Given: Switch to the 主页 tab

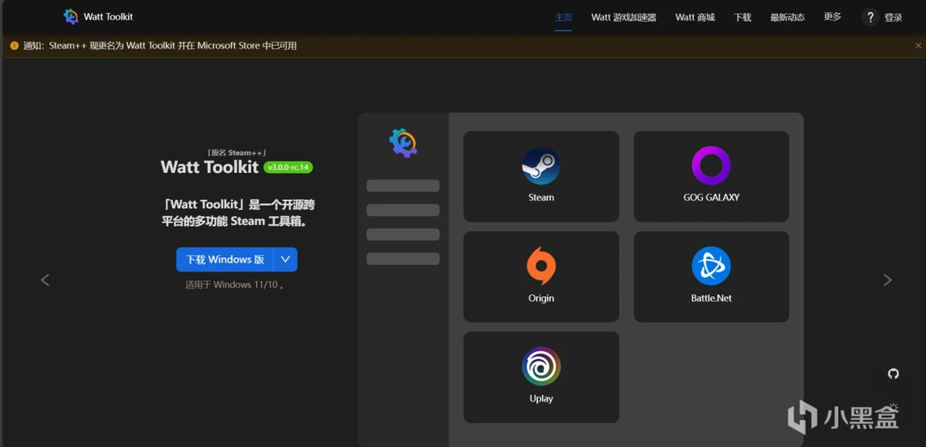Looking at the screenshot, I should (563, 17).
